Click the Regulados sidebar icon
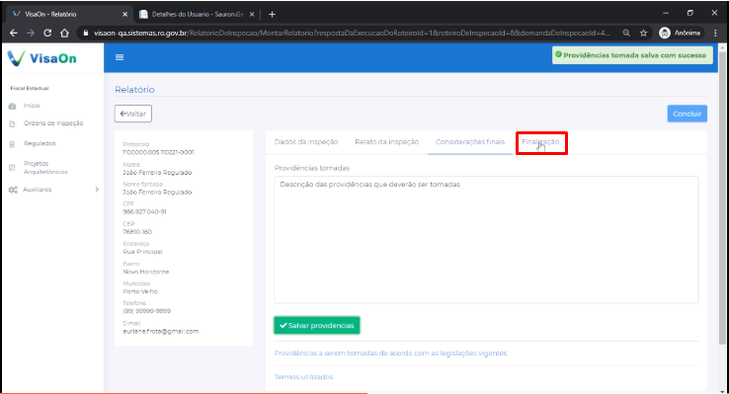Screen dimensions: 729x394 pos(12,144)
